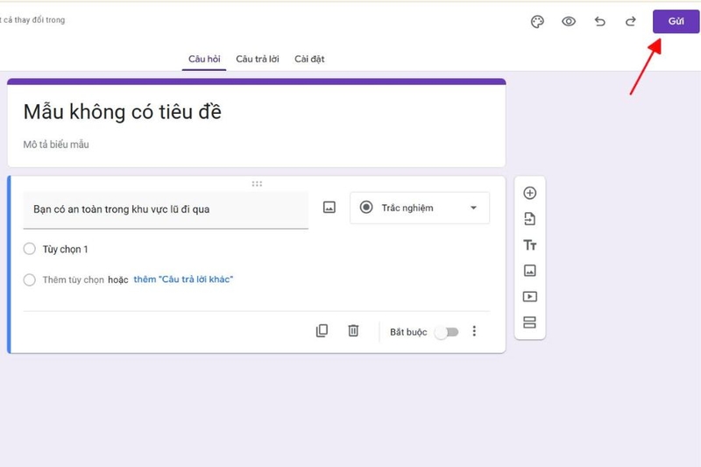This screenshot has width=701, height=467.
Task: Edit the form title Mẫu không có tiêu đề
Action: (x=122, y=112)
